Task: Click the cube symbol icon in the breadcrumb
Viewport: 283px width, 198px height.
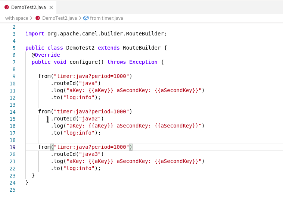Action: tap(85, 18)
